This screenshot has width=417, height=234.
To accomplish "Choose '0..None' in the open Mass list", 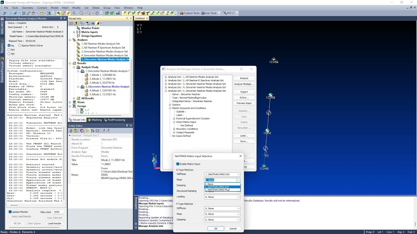I will [222, 184].
